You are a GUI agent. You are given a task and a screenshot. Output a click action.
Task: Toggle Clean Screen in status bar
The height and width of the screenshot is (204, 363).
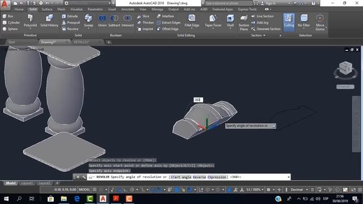coord(353,190)
